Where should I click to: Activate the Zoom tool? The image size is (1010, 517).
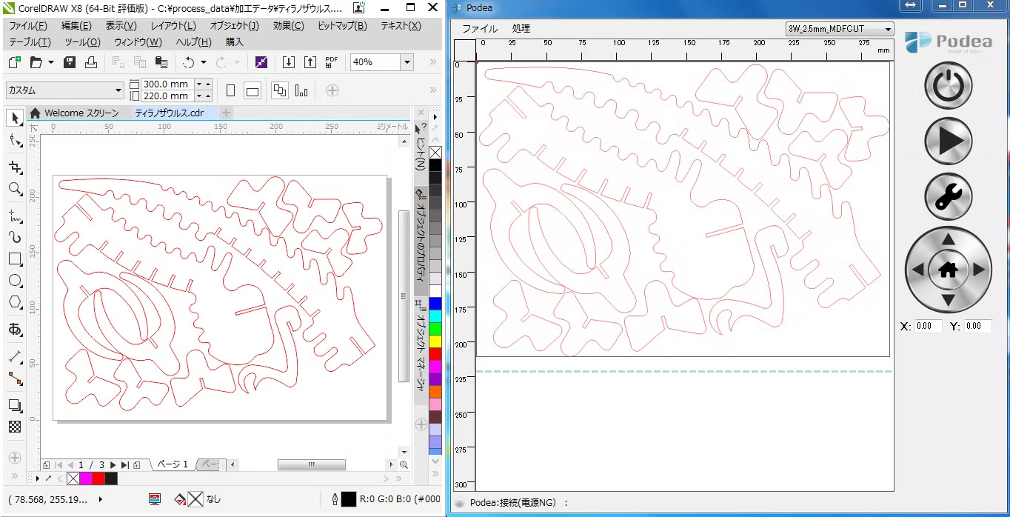(15, 190)
